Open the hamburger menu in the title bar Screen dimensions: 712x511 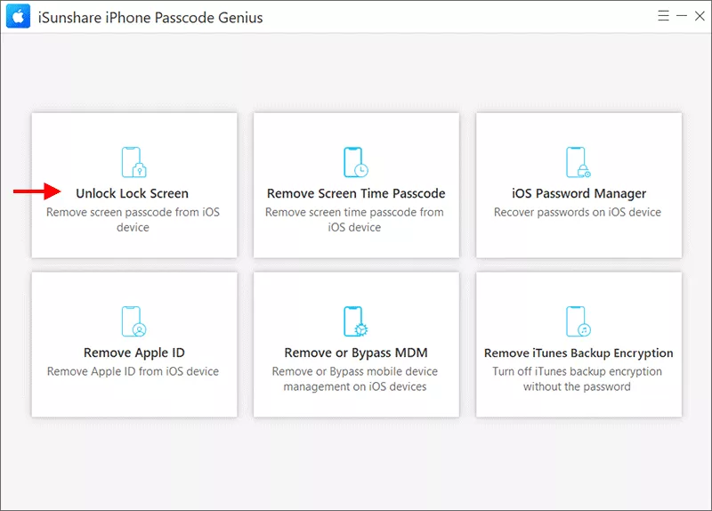663,16
